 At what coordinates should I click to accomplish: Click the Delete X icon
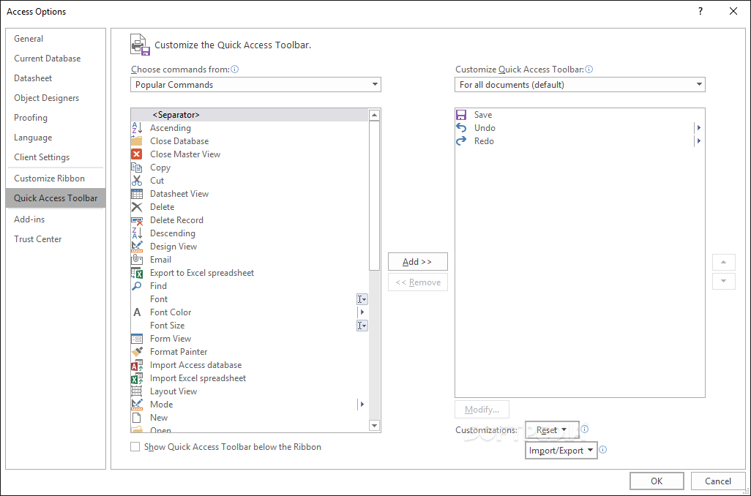click(x=137, y=207)
